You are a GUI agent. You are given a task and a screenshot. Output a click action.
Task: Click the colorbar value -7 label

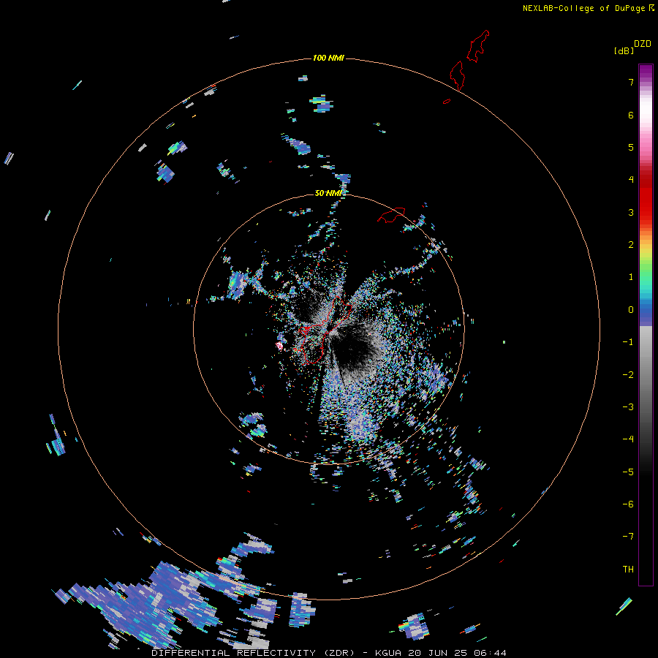[x=628, y=537]
